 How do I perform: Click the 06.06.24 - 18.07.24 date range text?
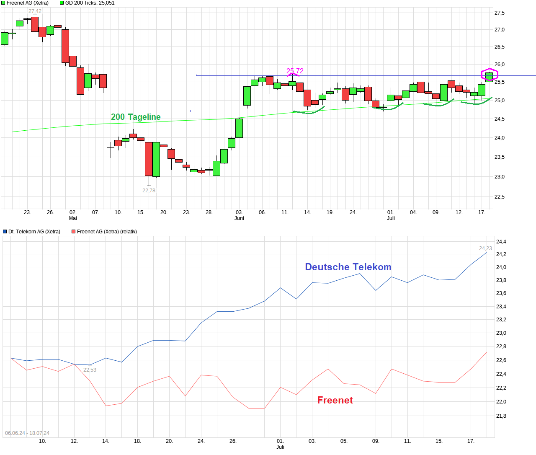26,433
